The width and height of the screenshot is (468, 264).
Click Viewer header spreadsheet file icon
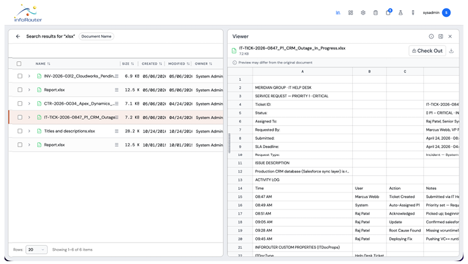click(235, 51)
